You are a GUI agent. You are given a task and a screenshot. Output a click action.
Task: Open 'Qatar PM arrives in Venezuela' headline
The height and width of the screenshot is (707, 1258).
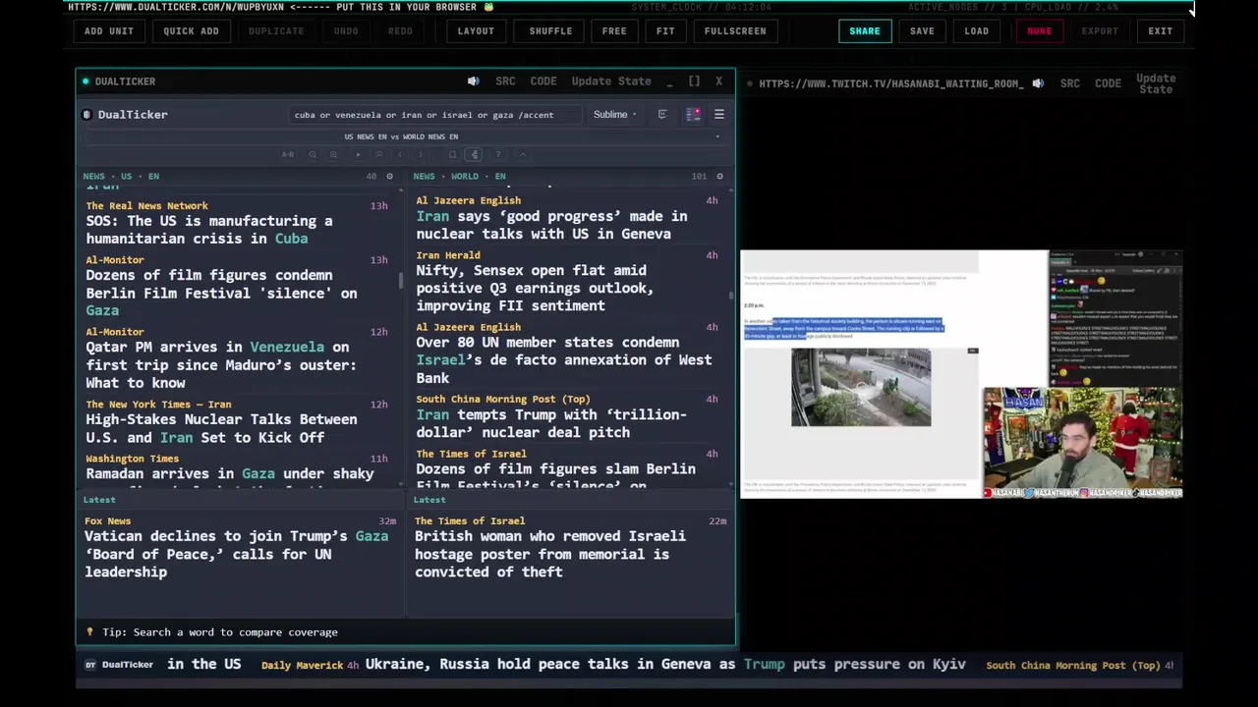click(221, 364)
